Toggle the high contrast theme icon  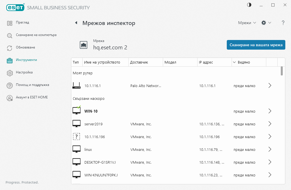[x=249, y=5]
